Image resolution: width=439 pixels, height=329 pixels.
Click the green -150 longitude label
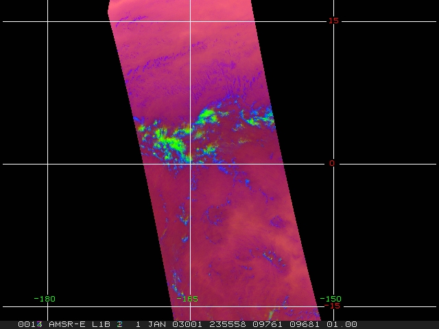tap(330, 298)
